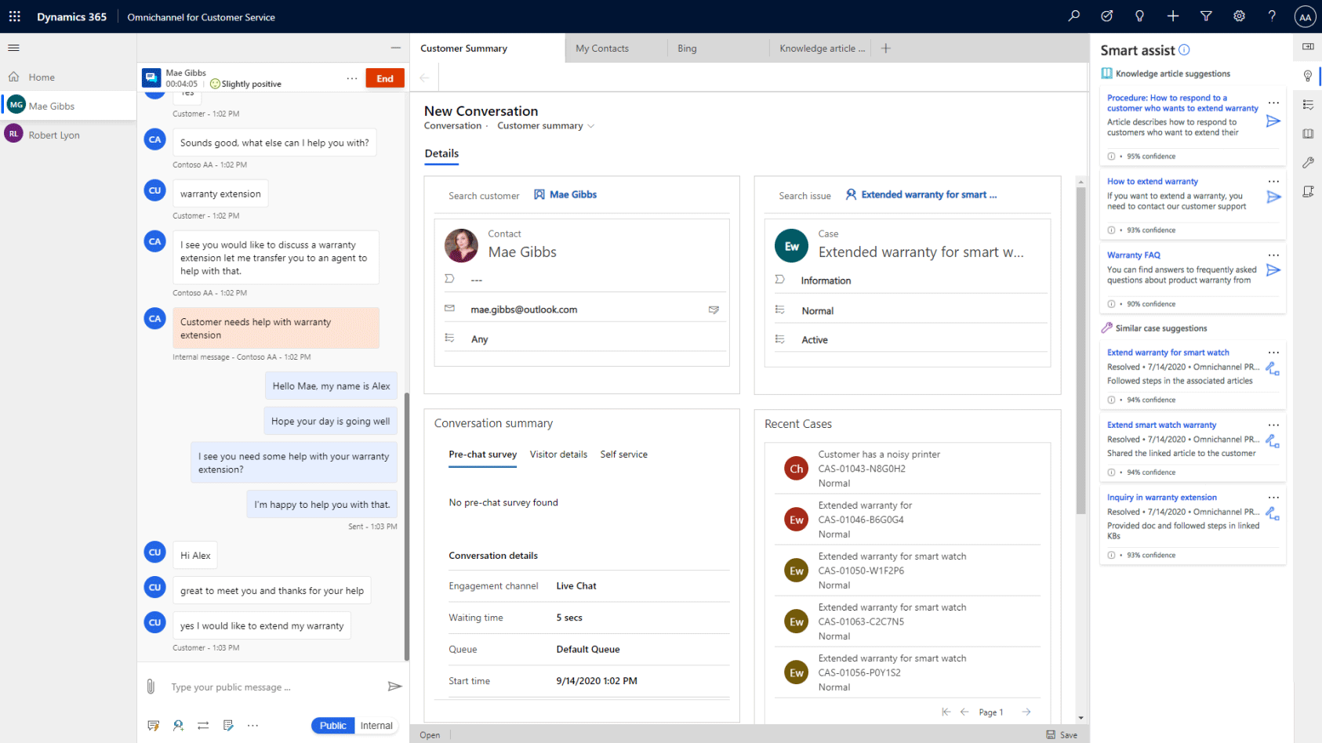Screen dimensions: 1322x743
Task: Open Inquiry in warranty extension case
Action: click(x=1162, y=498)
